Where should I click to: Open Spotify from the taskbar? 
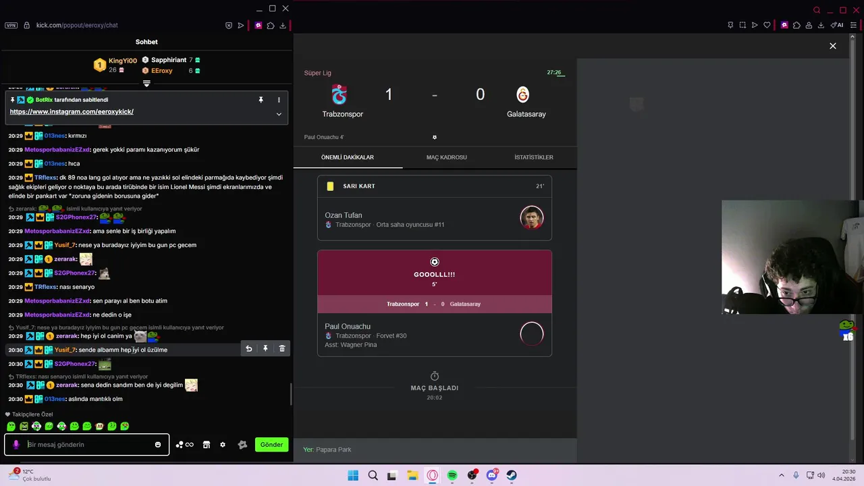pyautogui.click(x=452, y=475)
